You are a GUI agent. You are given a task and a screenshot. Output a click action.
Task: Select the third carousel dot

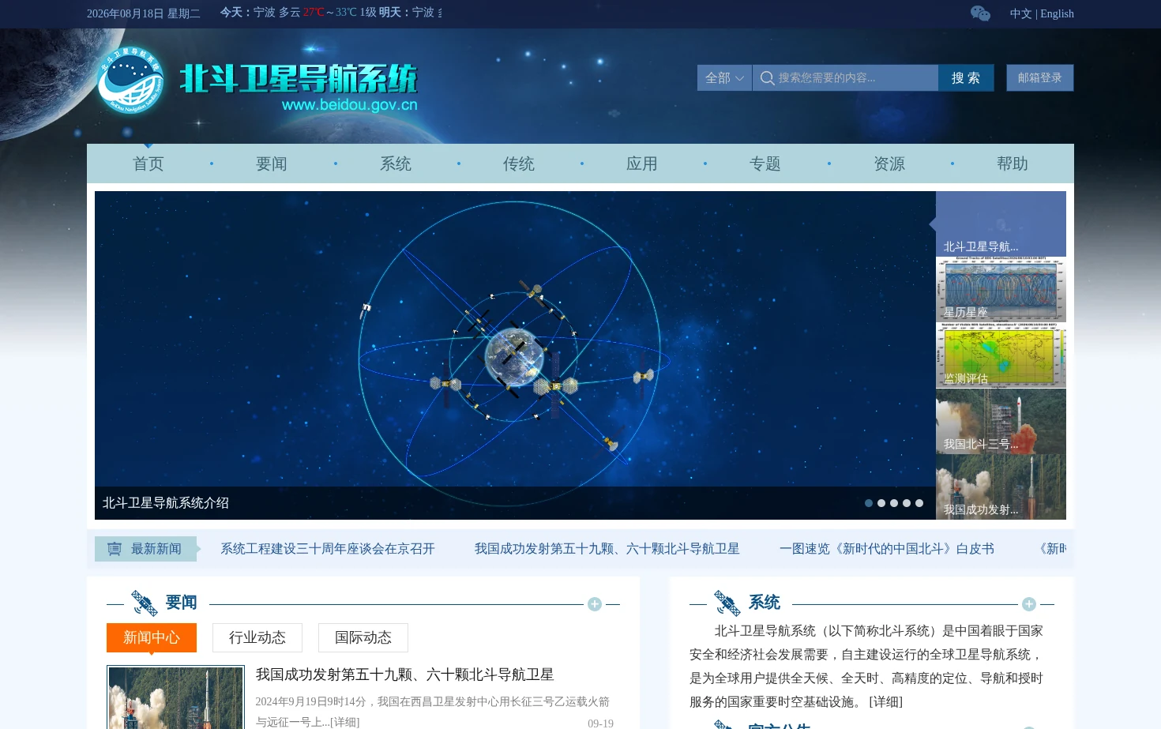[894, 503]
